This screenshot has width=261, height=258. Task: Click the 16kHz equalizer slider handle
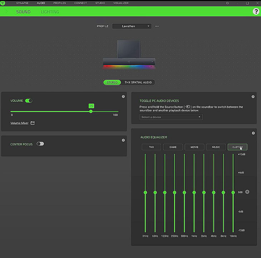[233, 193]
